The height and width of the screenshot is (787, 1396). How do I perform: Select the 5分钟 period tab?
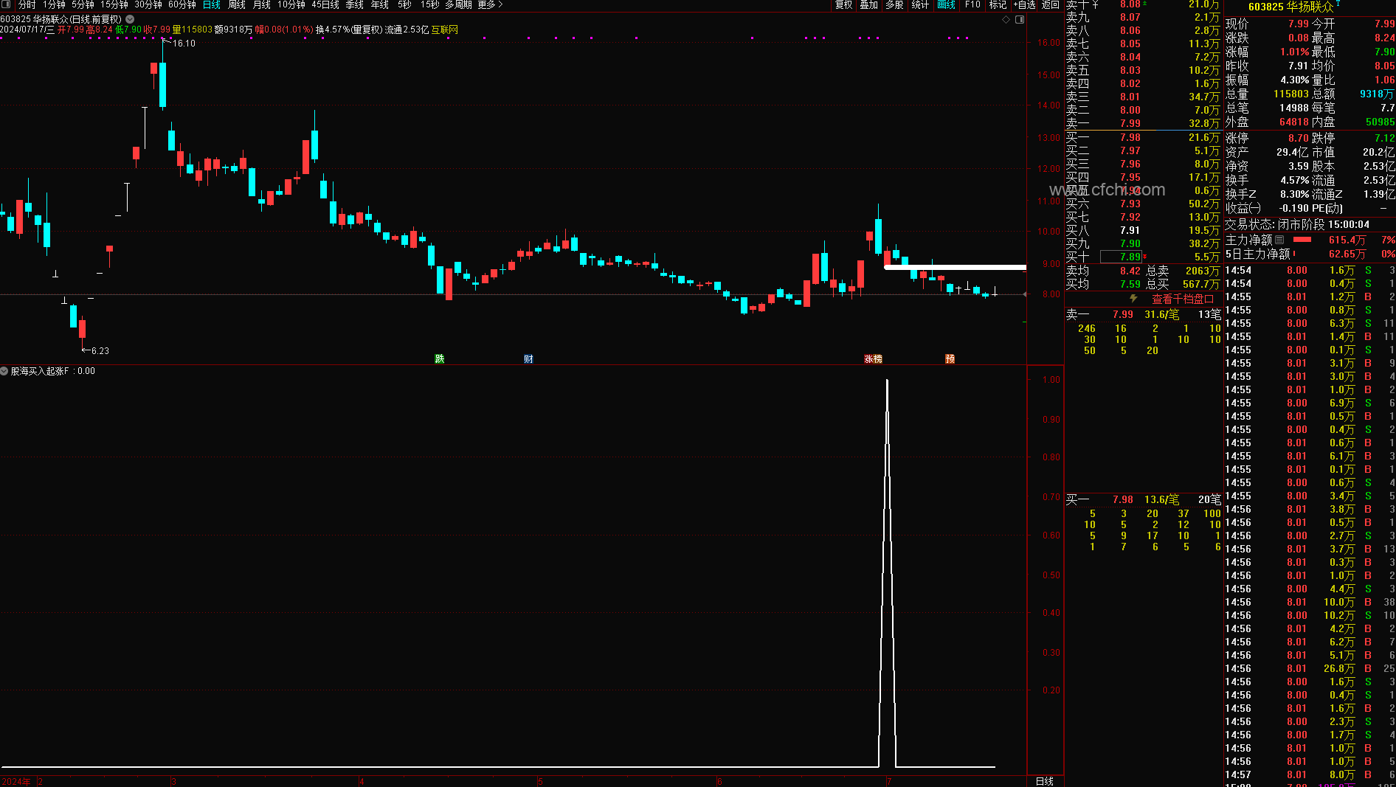coord(83,4)
